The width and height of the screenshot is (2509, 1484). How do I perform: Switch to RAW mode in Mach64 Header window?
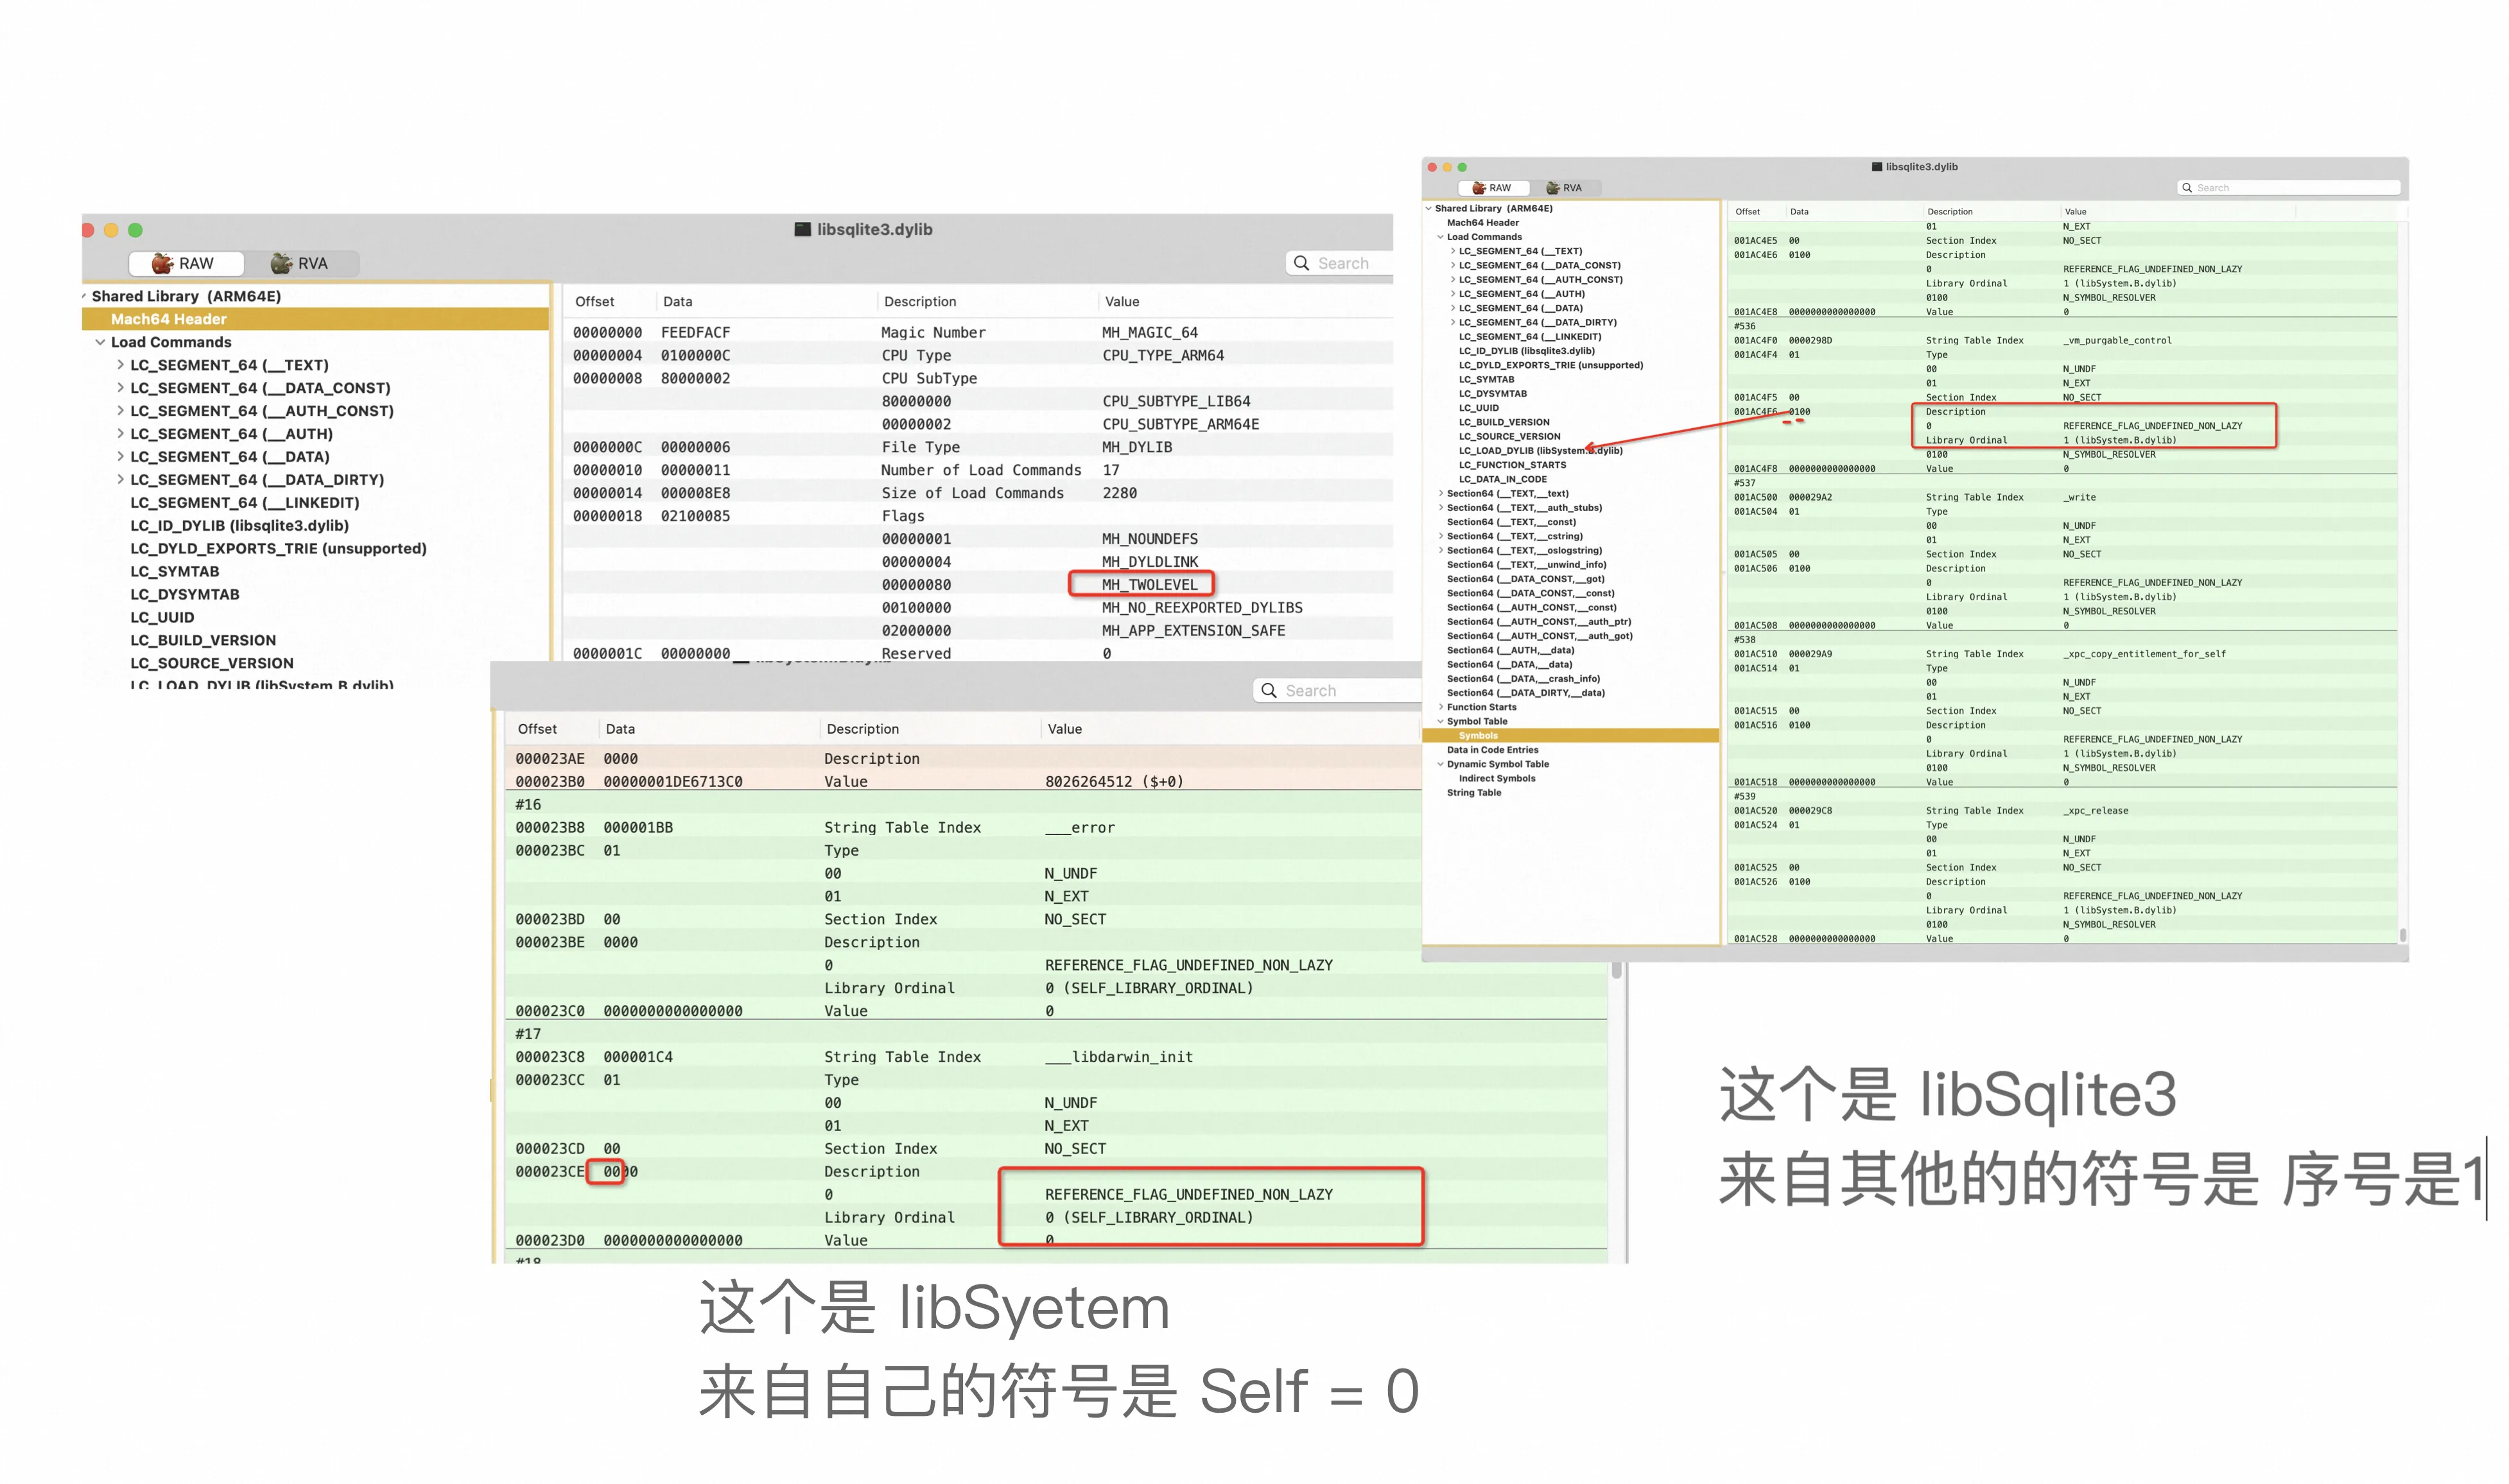[186, 263]
